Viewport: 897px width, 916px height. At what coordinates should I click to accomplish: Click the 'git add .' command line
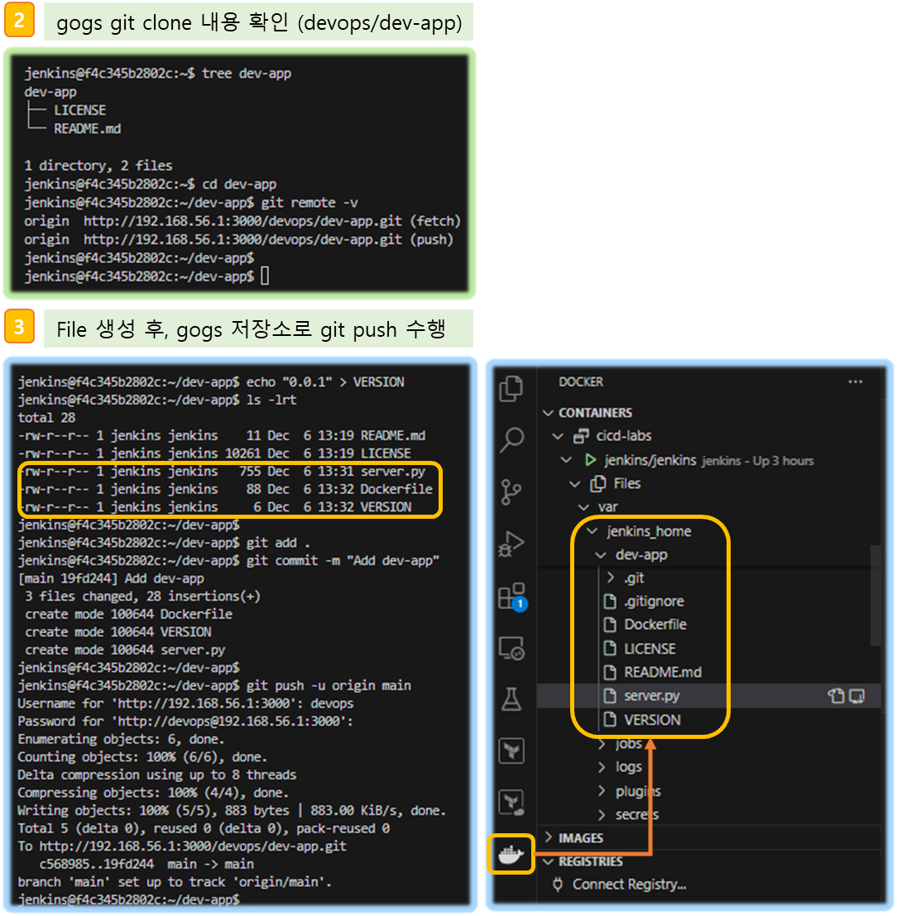pos(278,543)
